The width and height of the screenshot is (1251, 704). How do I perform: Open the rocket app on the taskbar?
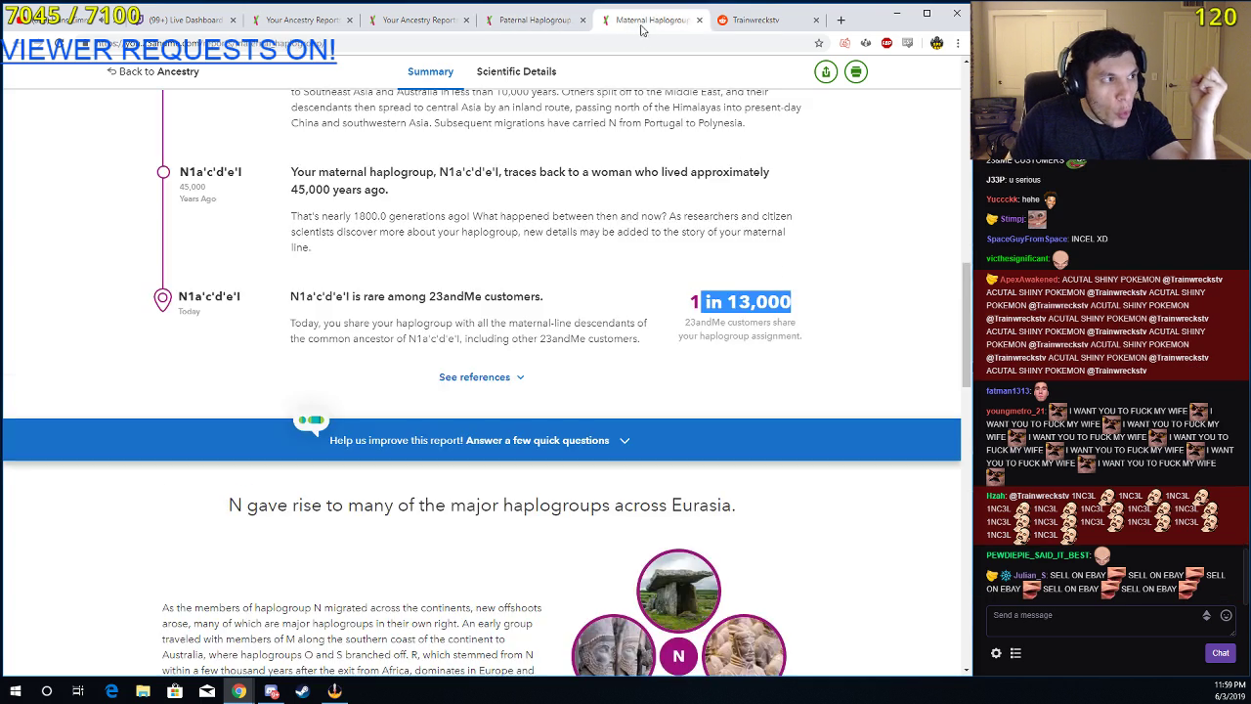pos(334,691)
